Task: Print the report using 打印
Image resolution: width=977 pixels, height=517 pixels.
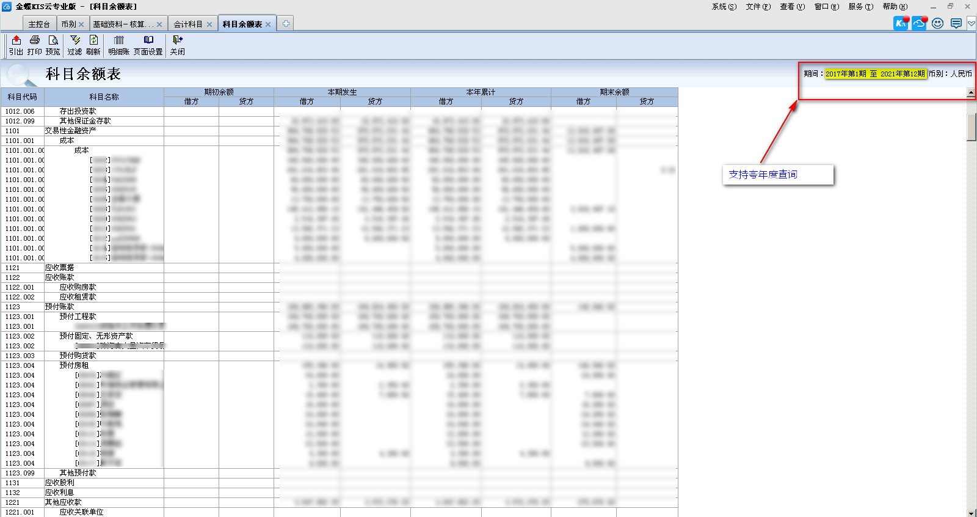Action: click(x=34, y=45)
